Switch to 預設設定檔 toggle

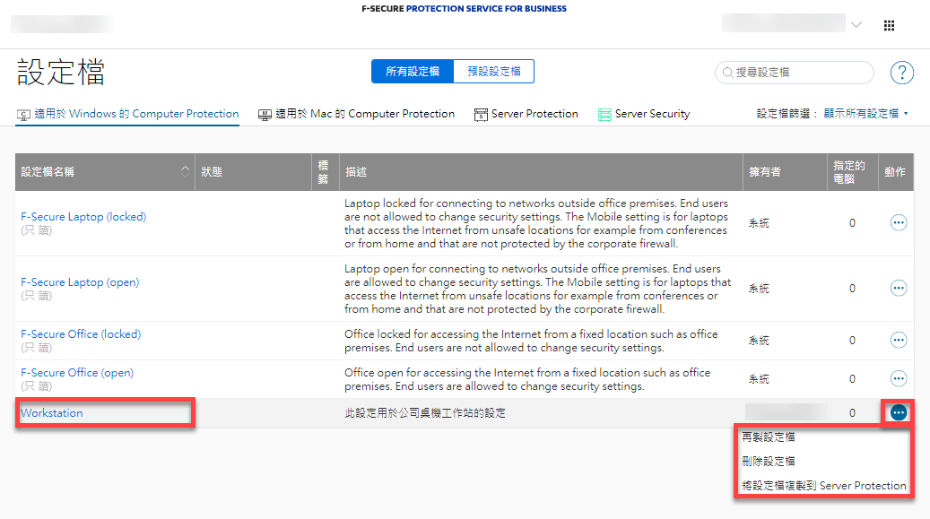(493, 72)
